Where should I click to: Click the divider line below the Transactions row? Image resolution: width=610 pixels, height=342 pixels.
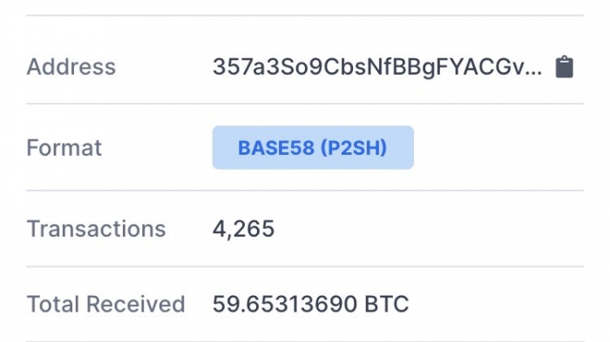[x=305, y=266]
